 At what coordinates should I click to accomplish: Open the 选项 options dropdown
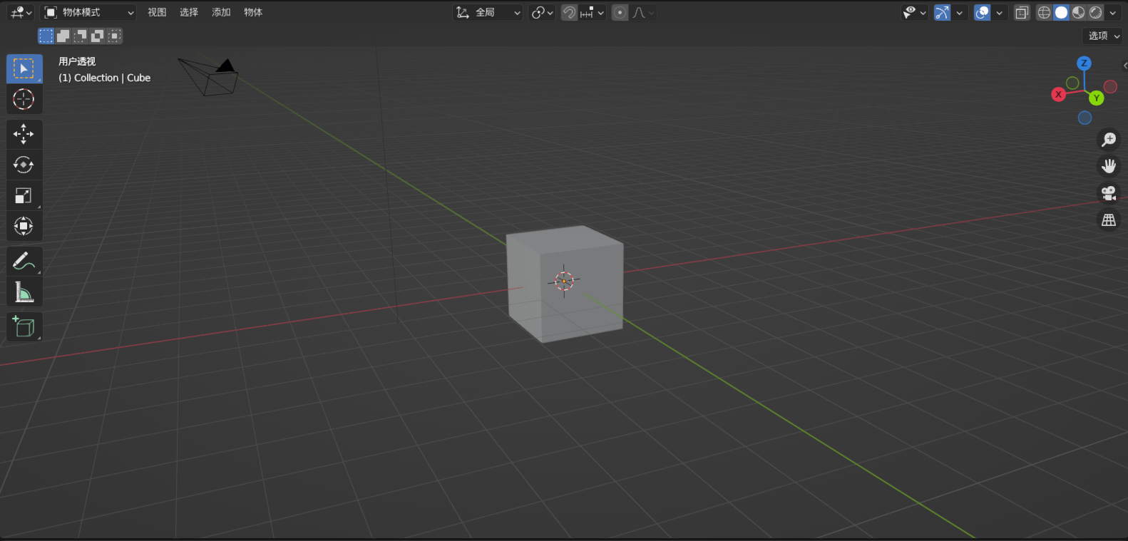point(1103,36)
